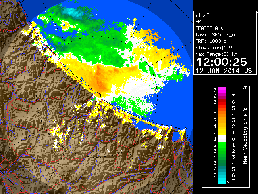The image size is (258, 194).
Task: Click the 'Elevation:1.0' value
Action: [x=214, y=48]
